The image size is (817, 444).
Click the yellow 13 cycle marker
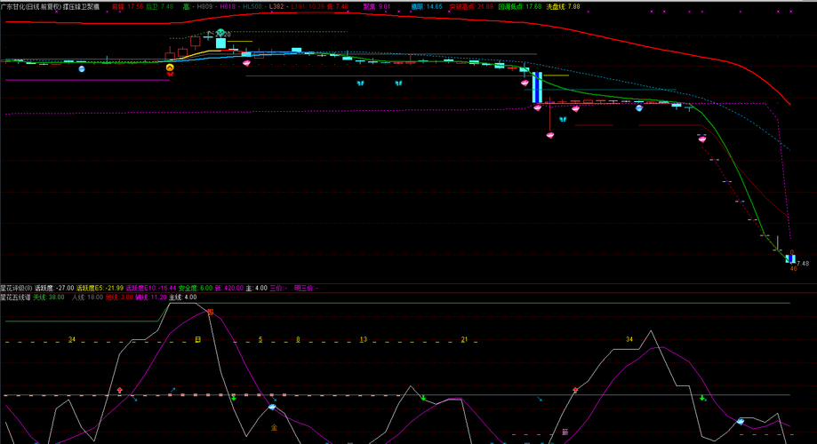(364, 339)
